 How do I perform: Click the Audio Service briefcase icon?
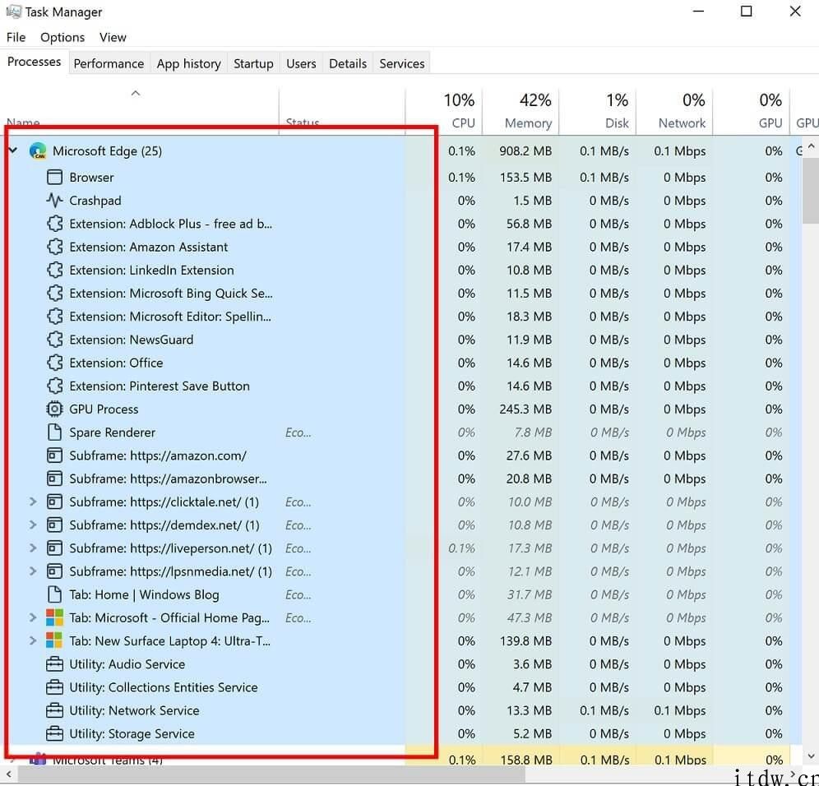coord(54,664)
